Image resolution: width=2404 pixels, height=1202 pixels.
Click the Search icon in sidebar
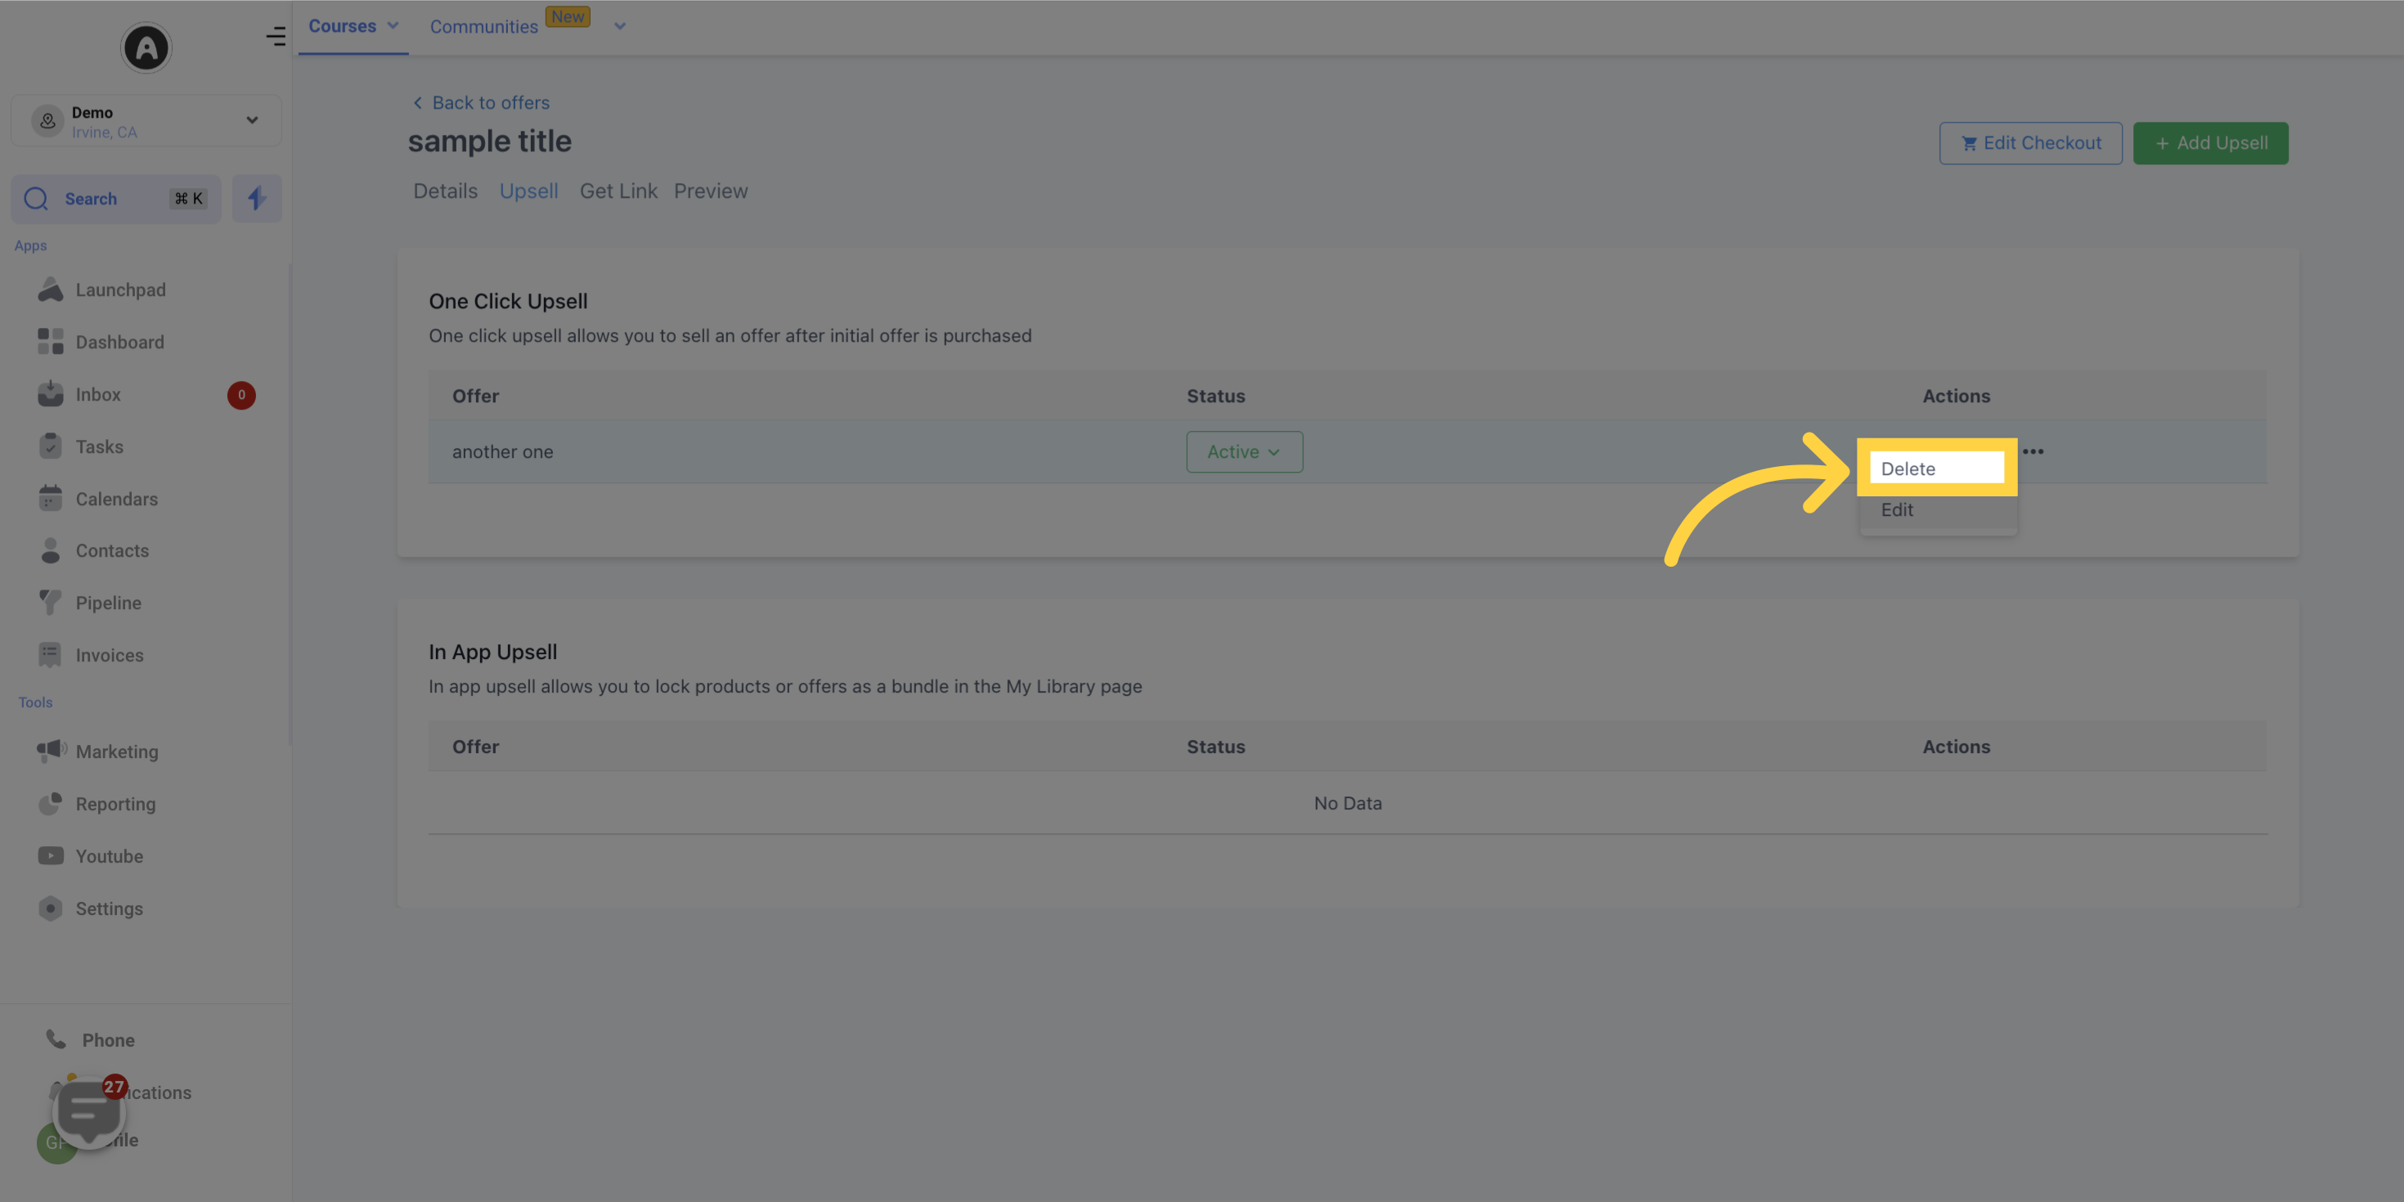pyautogui.click(x=37, y=198)
